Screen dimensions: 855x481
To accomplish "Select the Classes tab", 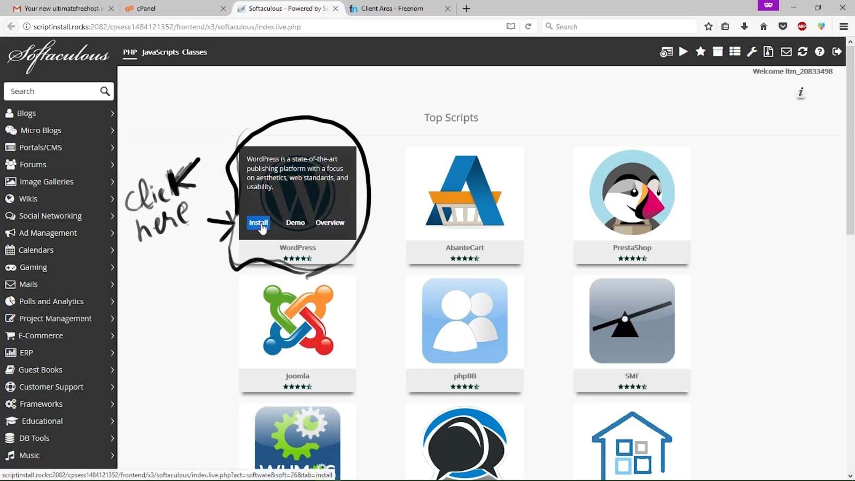I will pyautogui.click(x=194, y=52).
